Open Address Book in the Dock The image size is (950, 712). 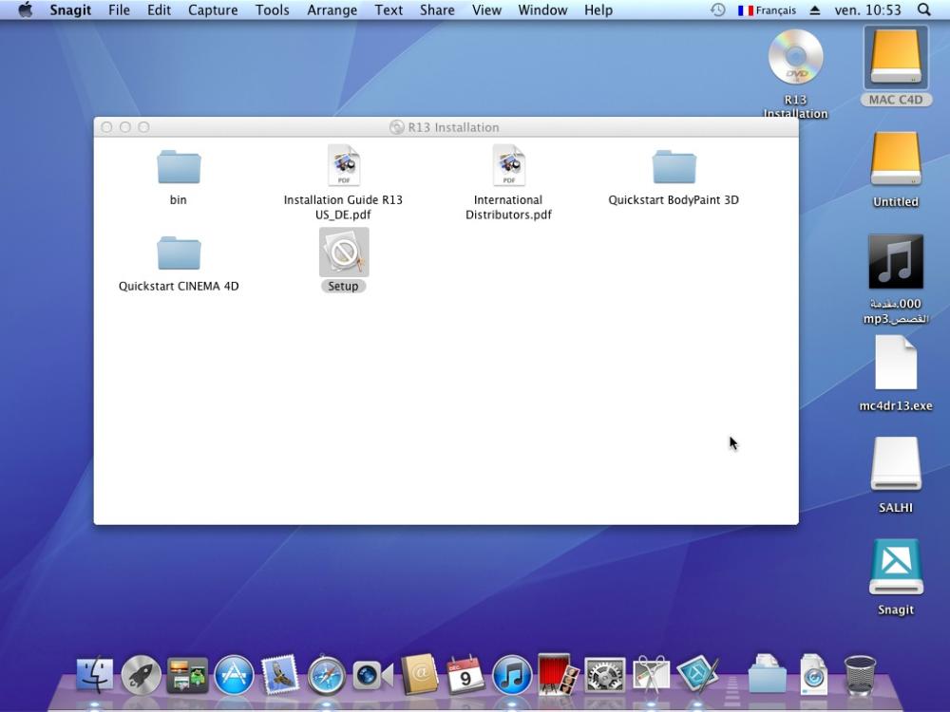419,674
